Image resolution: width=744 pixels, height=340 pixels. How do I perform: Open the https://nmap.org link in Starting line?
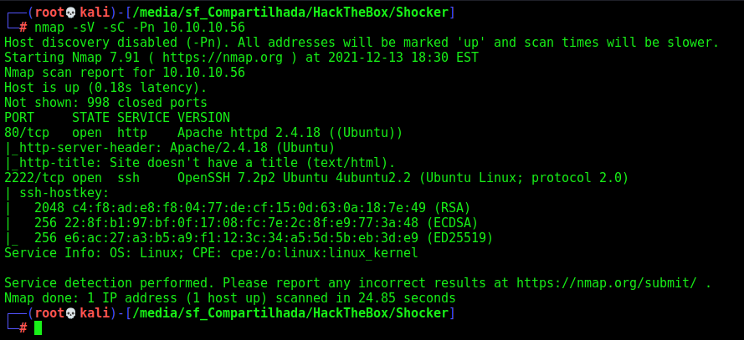pos(223,58)
